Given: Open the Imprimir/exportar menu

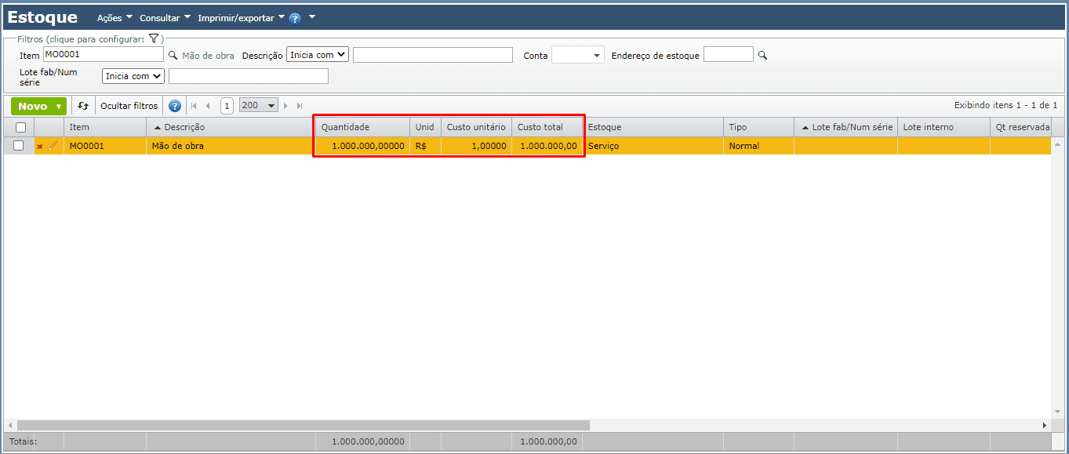Looking at the screenshot, I should click(x=242, y=17).
